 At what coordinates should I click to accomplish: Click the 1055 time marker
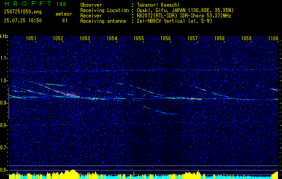click(139, 38)
